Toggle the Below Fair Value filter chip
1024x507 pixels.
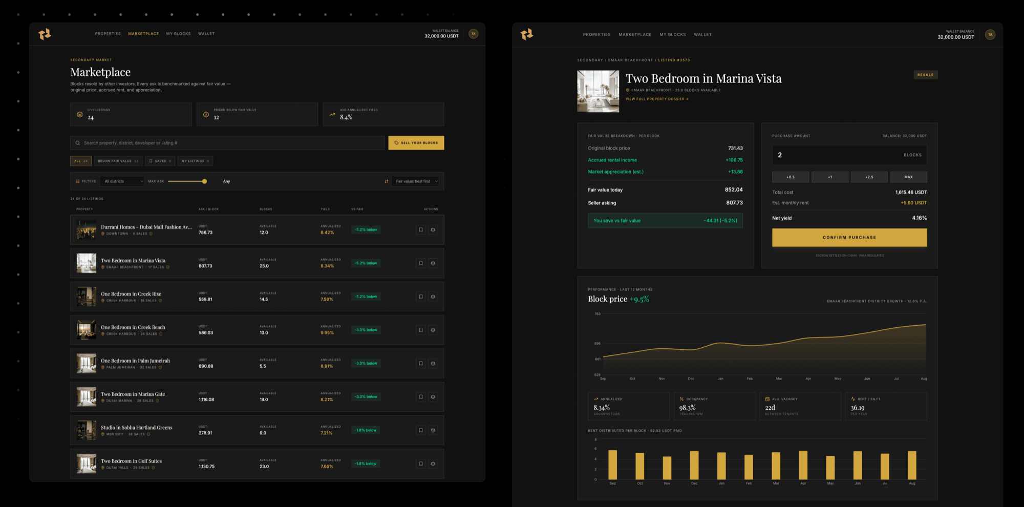pyautogui.click(x=118, y=161)
